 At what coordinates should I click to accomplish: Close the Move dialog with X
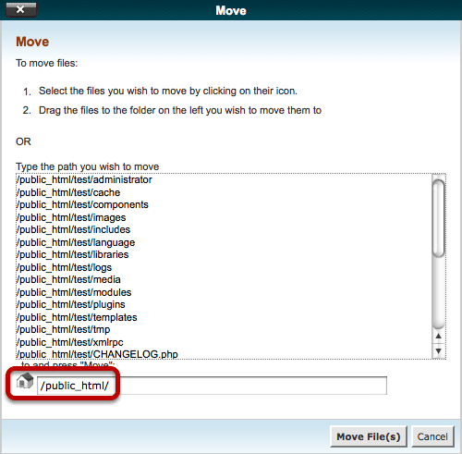tap(20, 9)
